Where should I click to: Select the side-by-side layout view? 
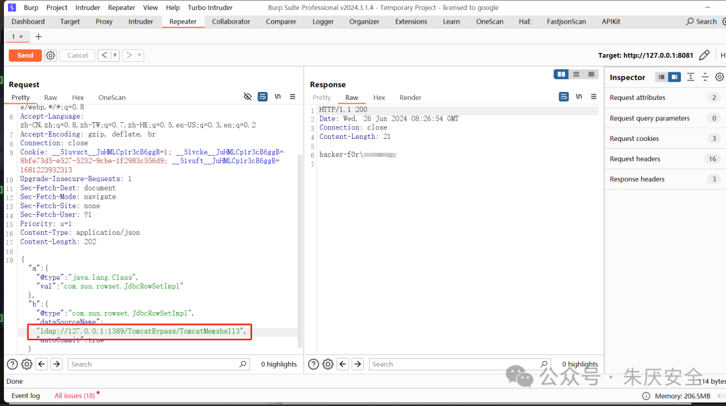[561, 74]
